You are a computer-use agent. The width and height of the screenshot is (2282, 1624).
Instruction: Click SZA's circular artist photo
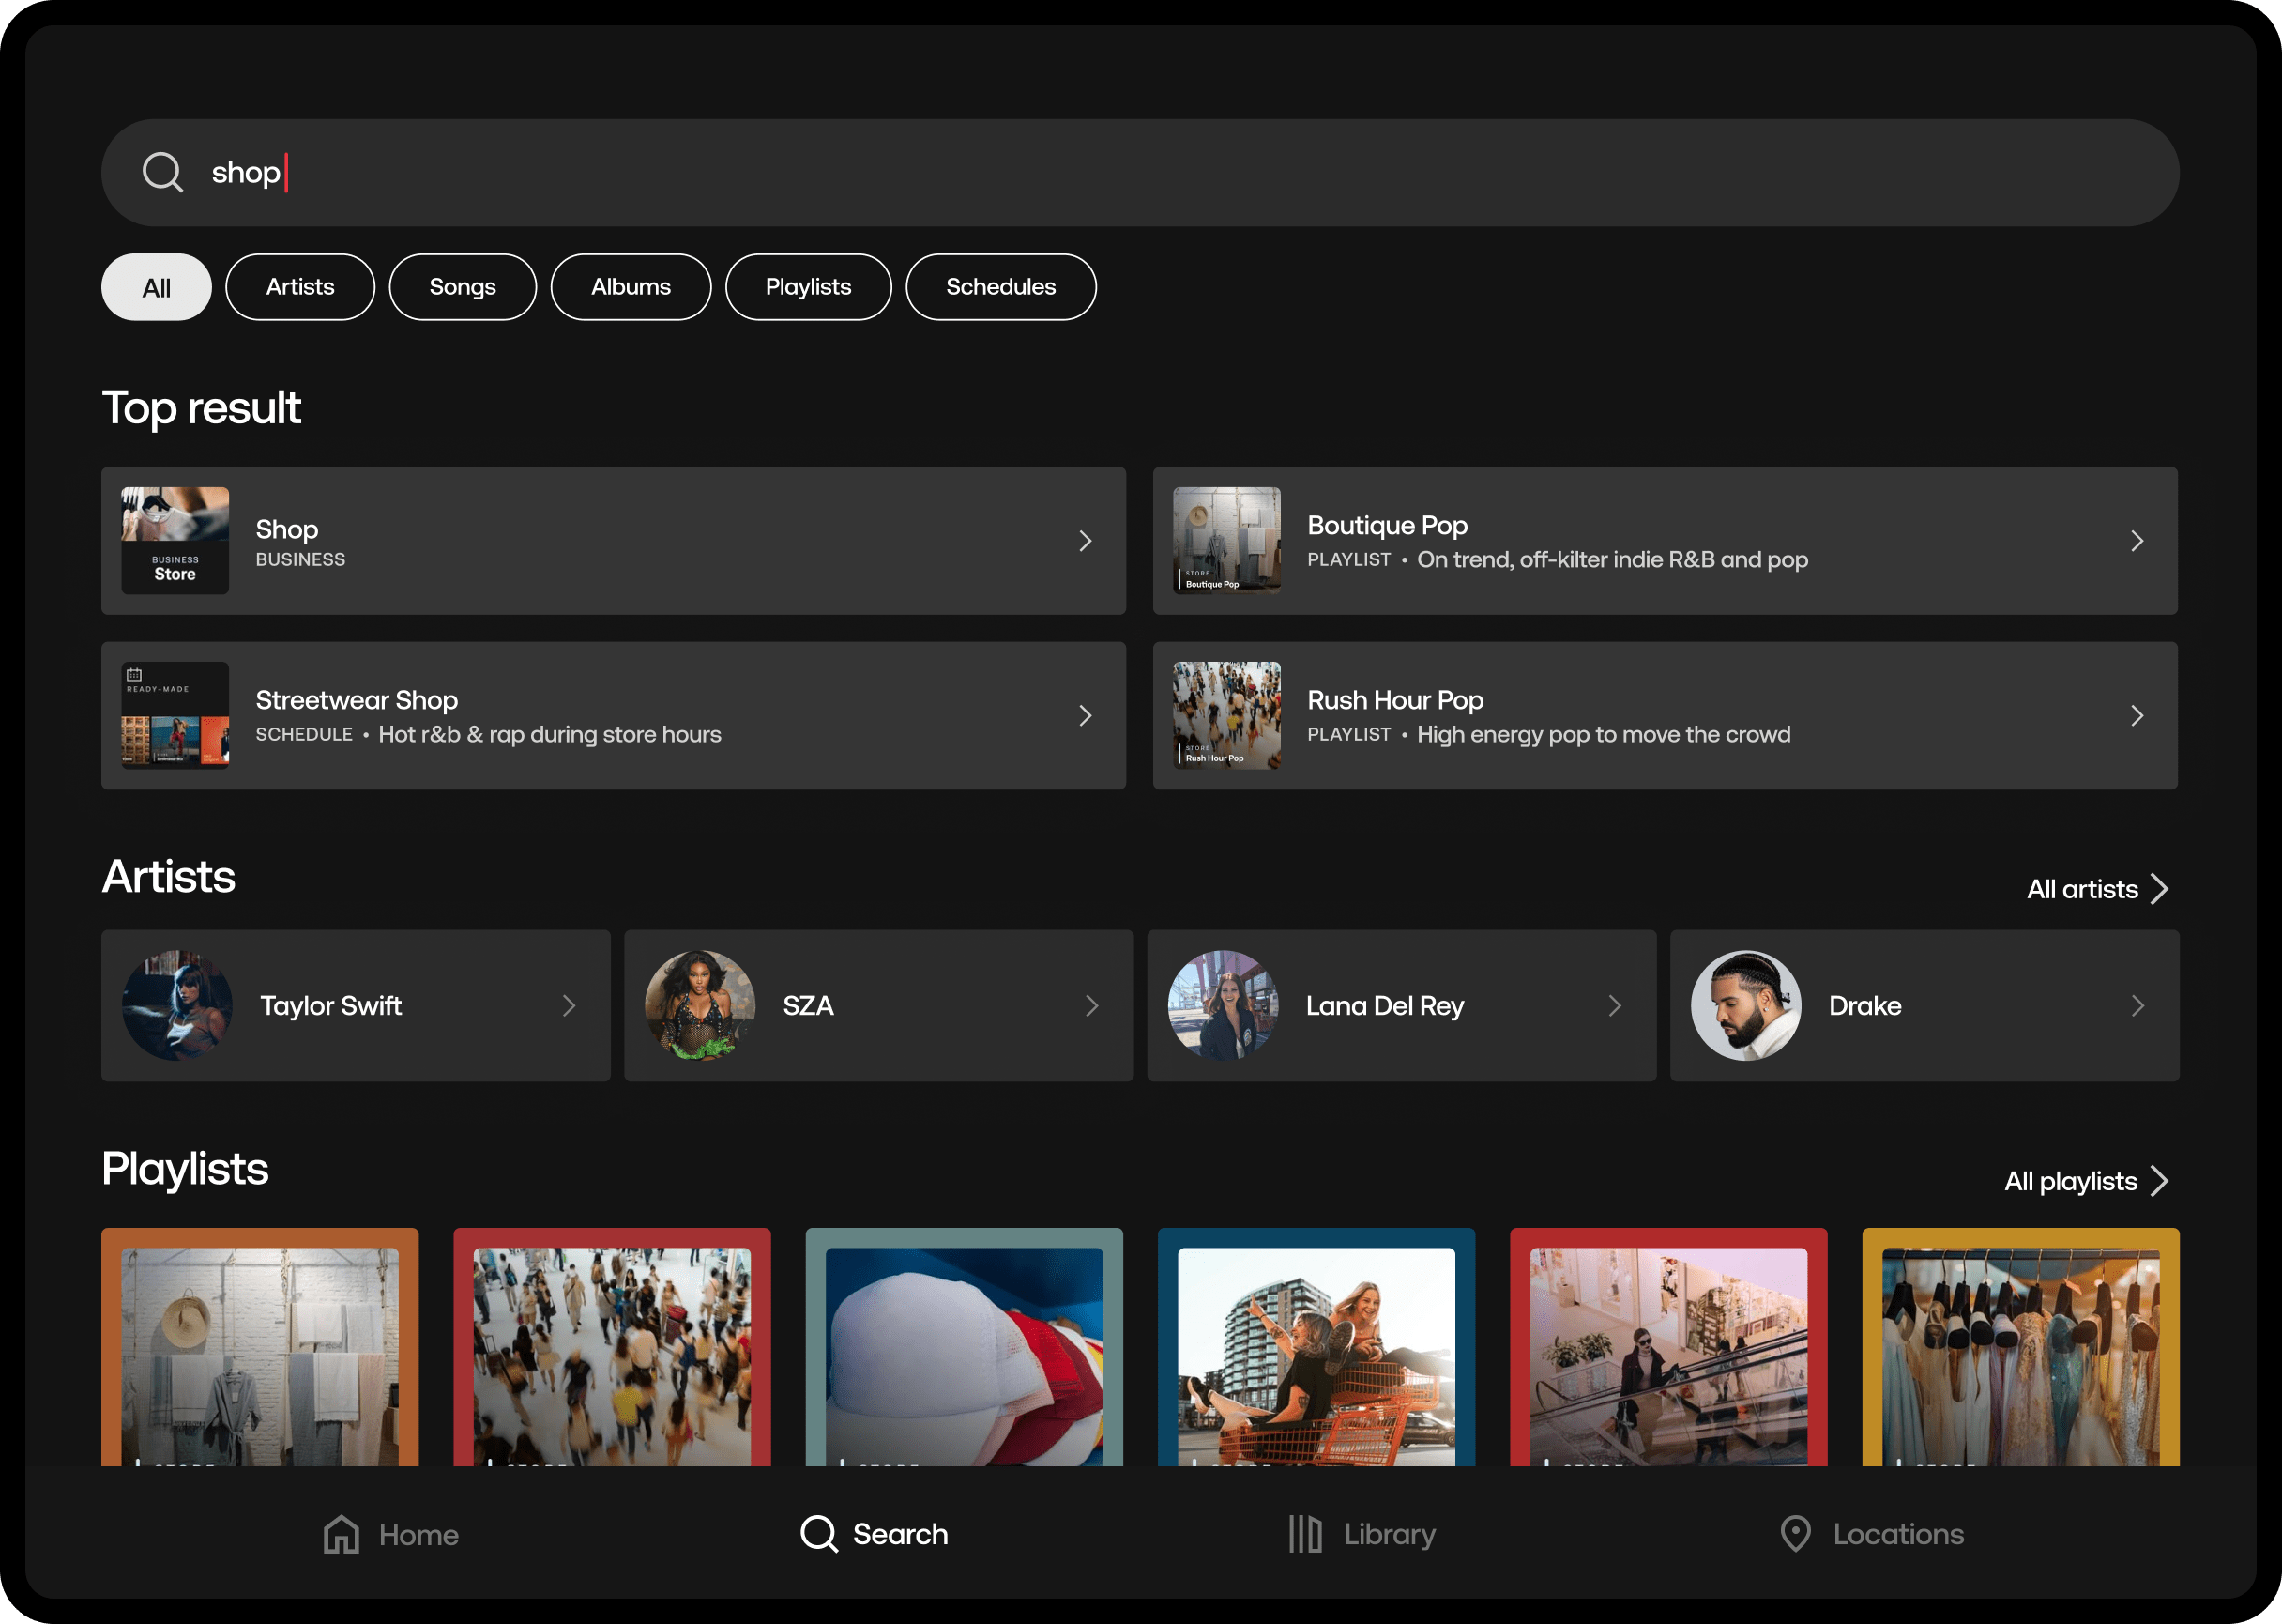point(700,1006)
